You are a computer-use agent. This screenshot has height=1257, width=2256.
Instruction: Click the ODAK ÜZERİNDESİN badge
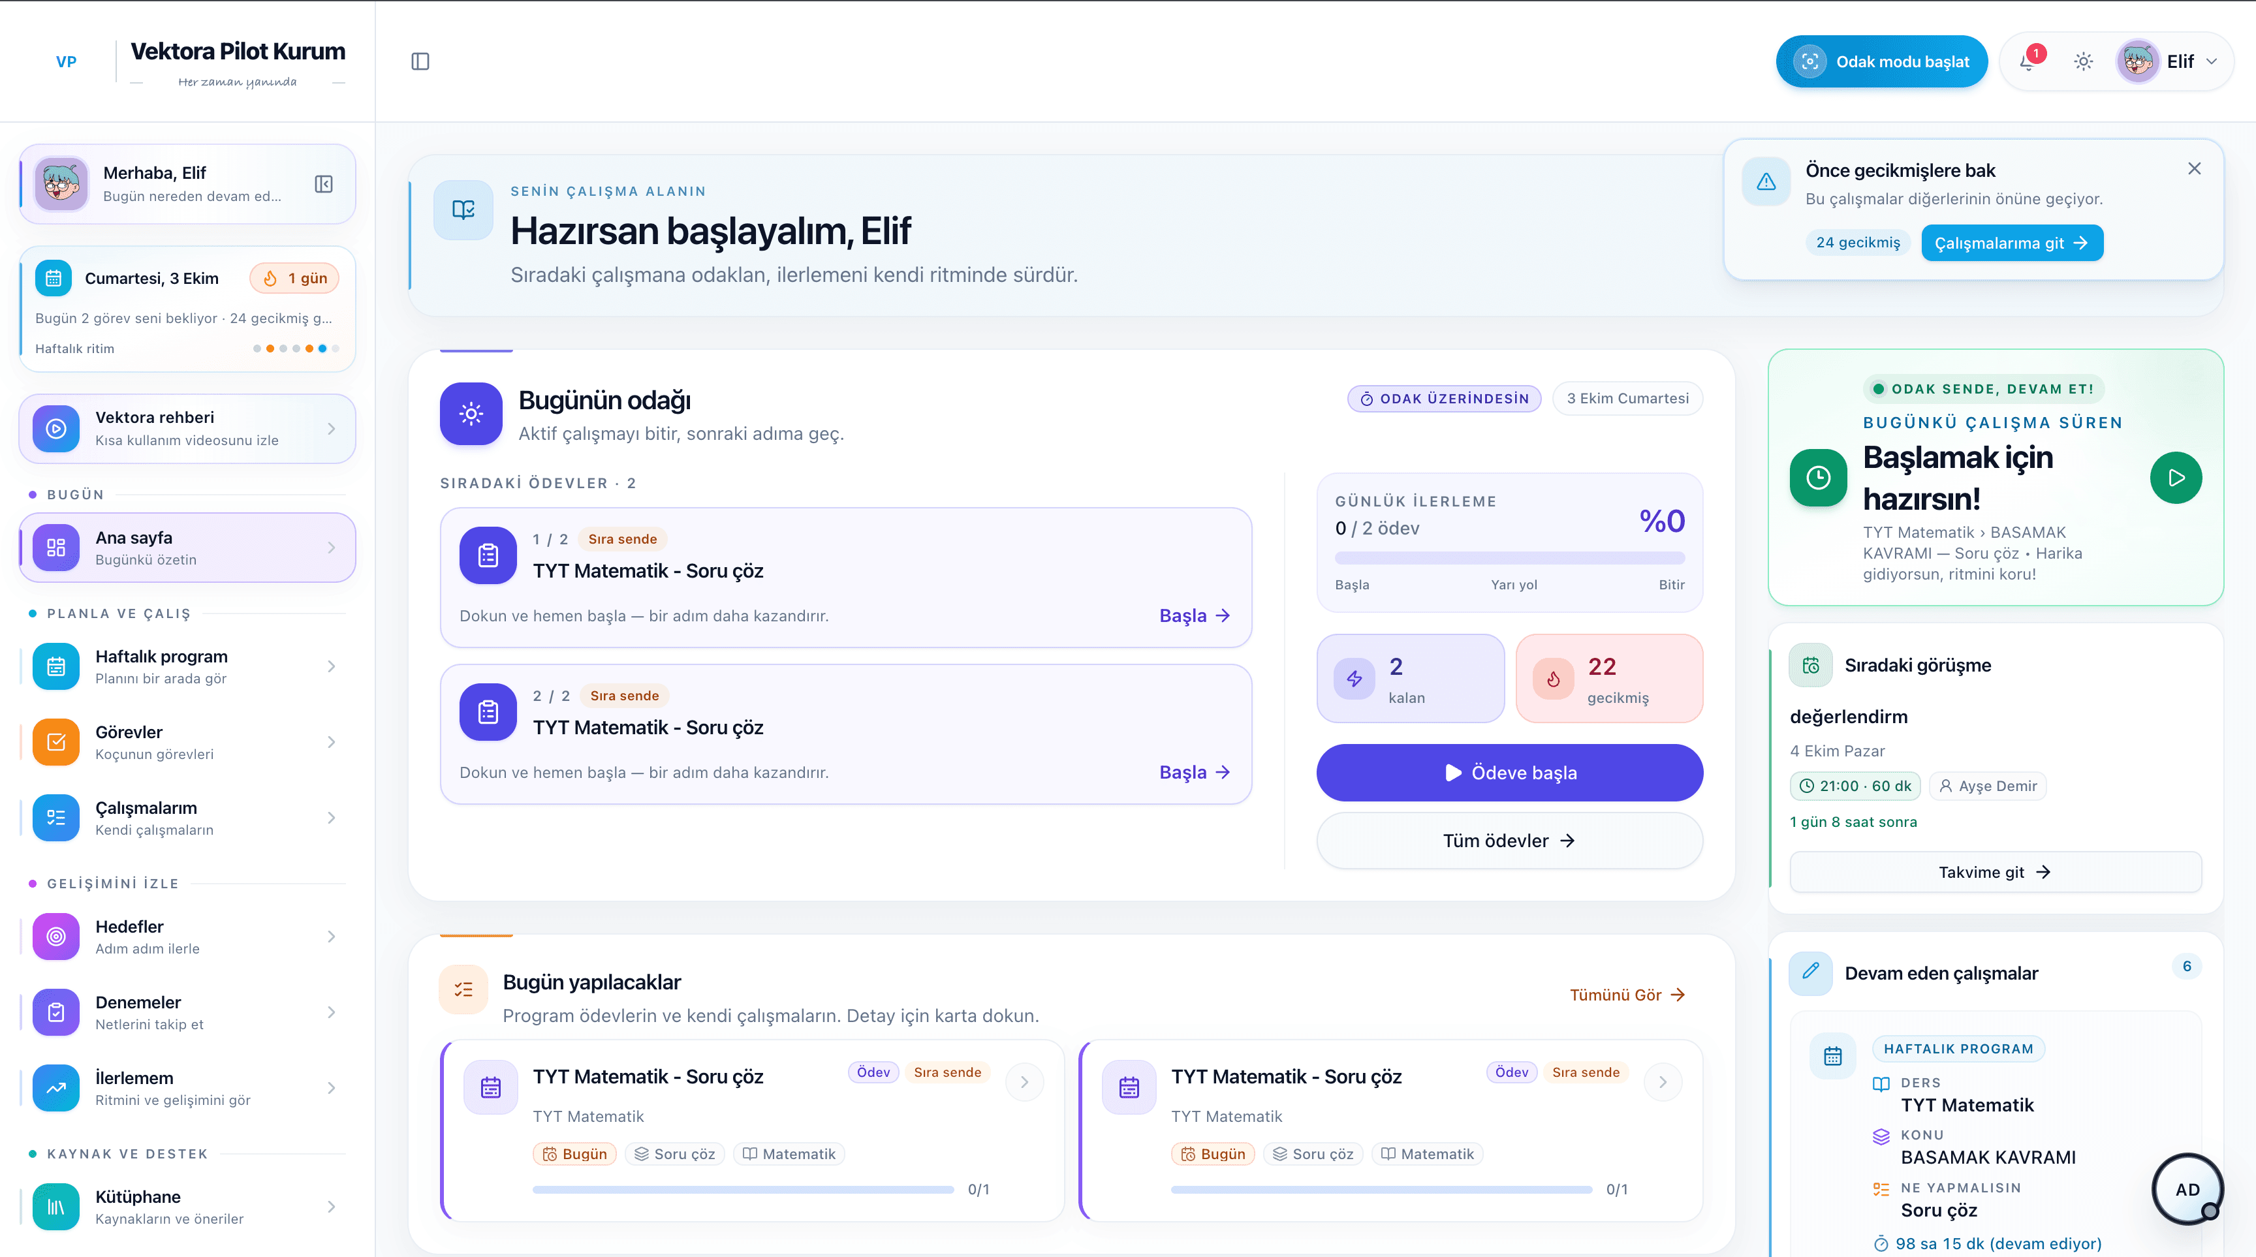[x=1444, y=398]
